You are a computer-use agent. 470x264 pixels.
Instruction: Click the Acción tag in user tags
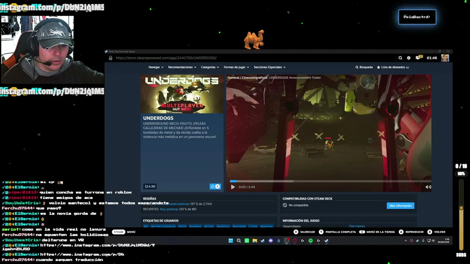tap(209, 227)
